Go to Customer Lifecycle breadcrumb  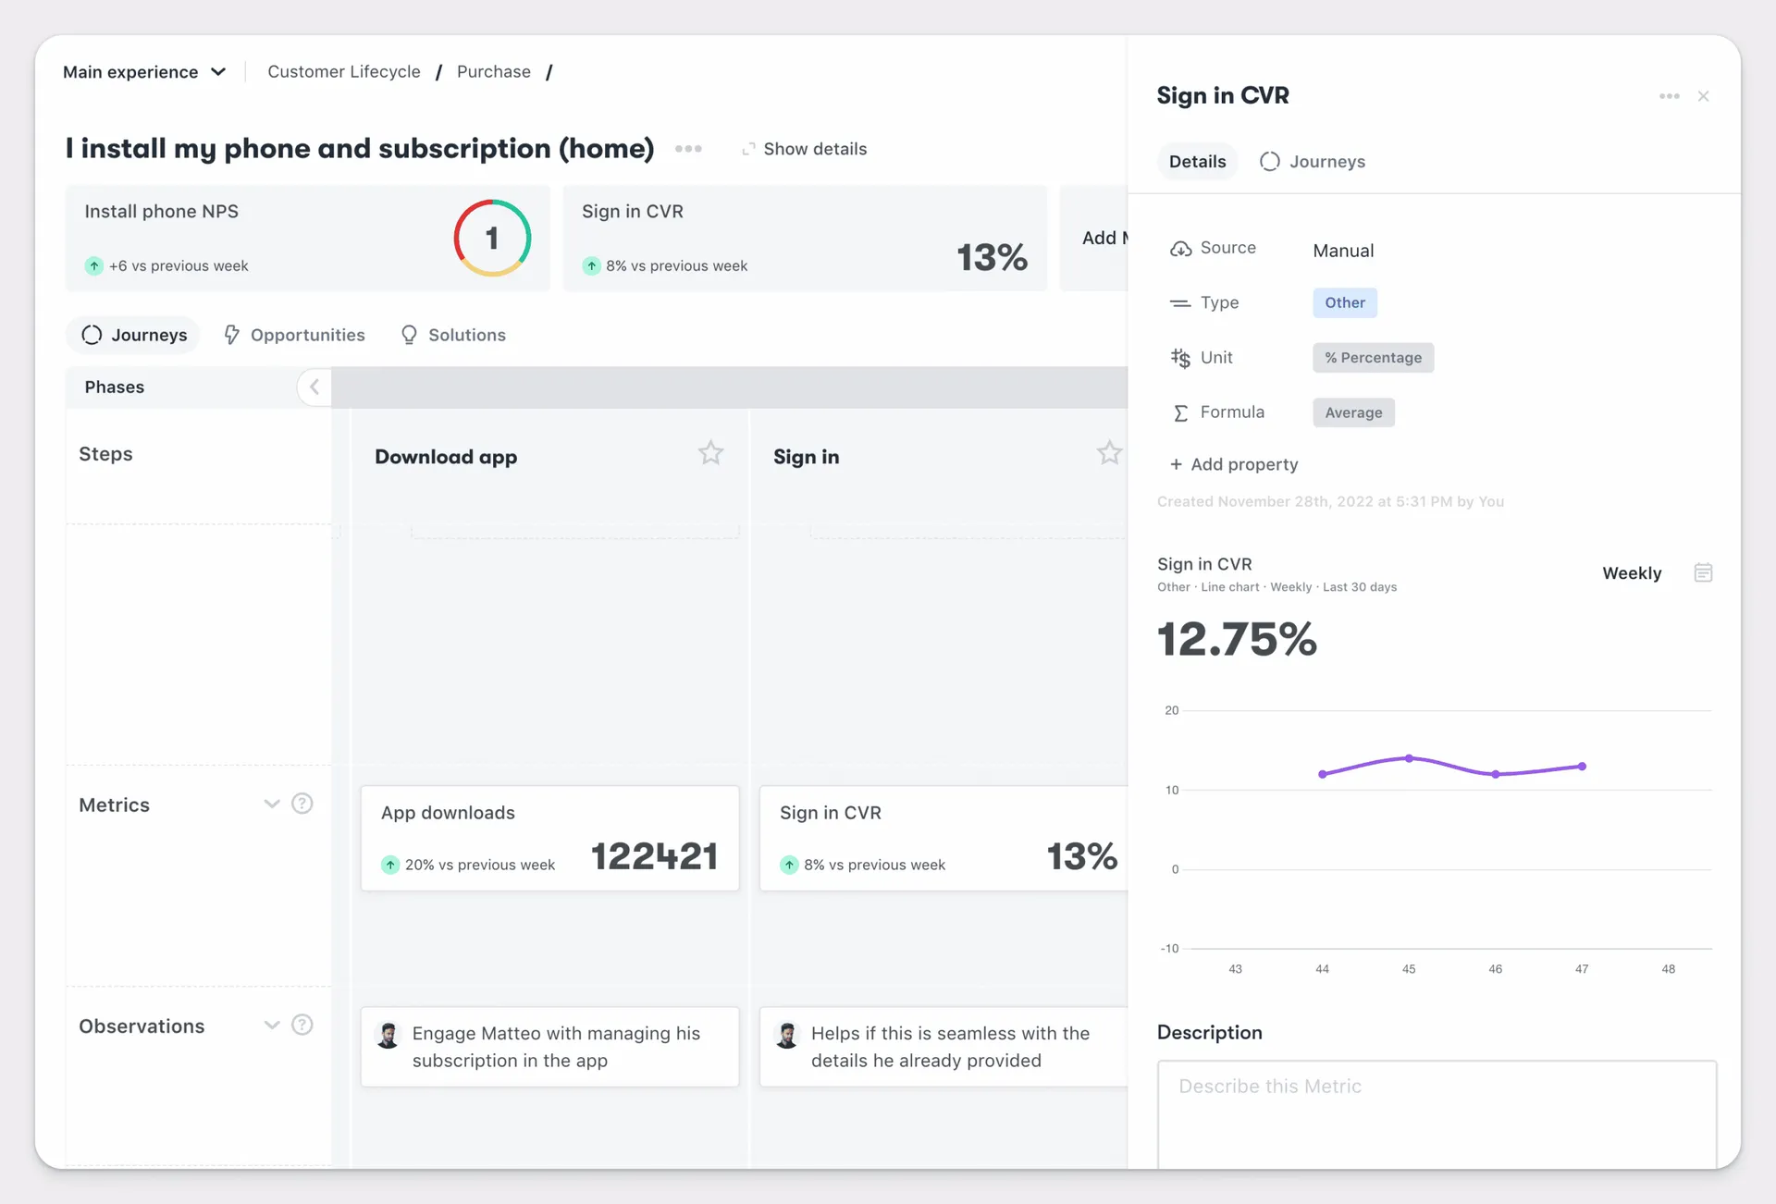point(344,72)
